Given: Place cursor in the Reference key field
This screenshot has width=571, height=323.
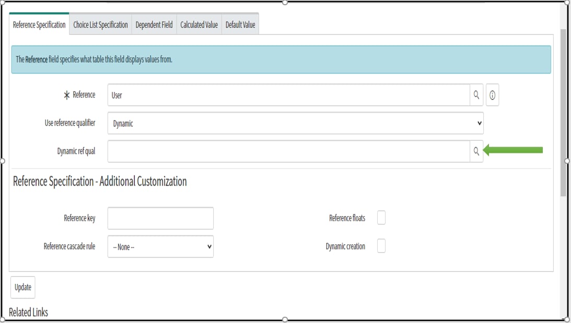Looking at the screenshot, I should (160, 218).
